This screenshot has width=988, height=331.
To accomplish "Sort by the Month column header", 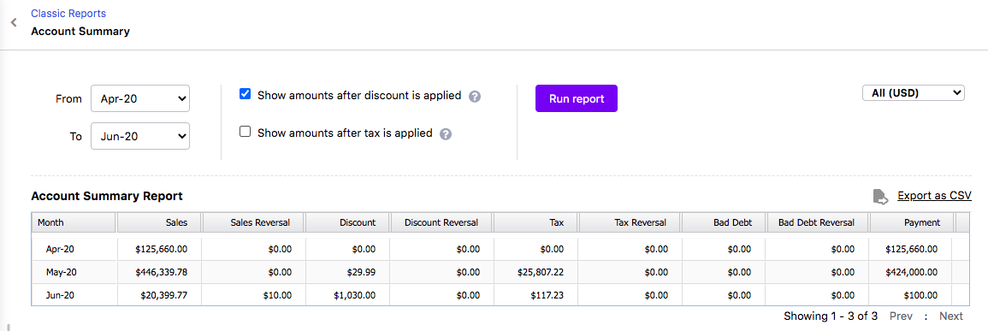I will [74, 222].
